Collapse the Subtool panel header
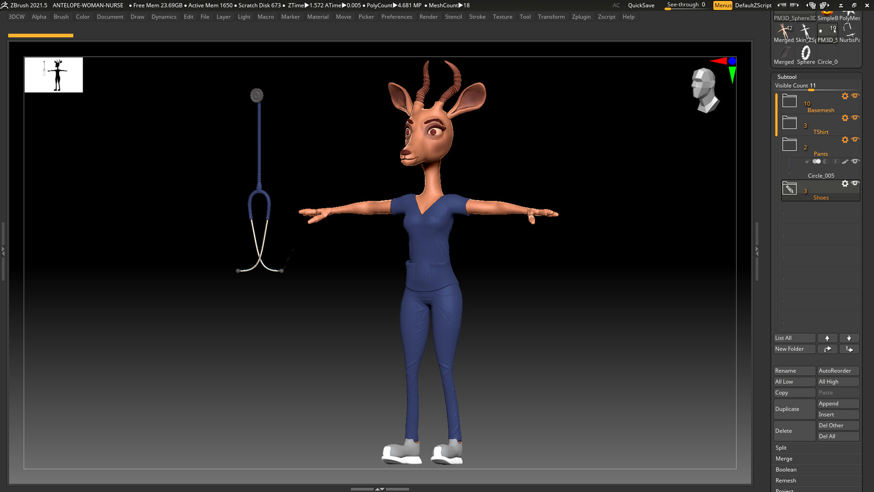Viewport: 874px width, 492px height. click(787, 77)
